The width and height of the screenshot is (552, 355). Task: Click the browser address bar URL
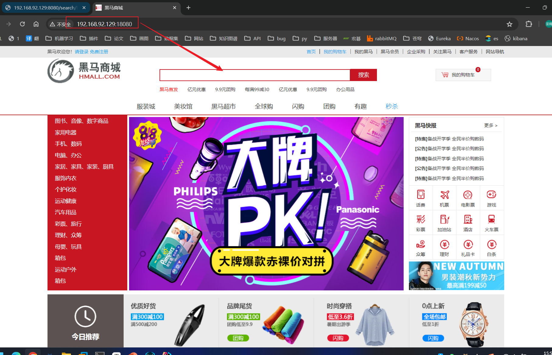coord(104,24)
